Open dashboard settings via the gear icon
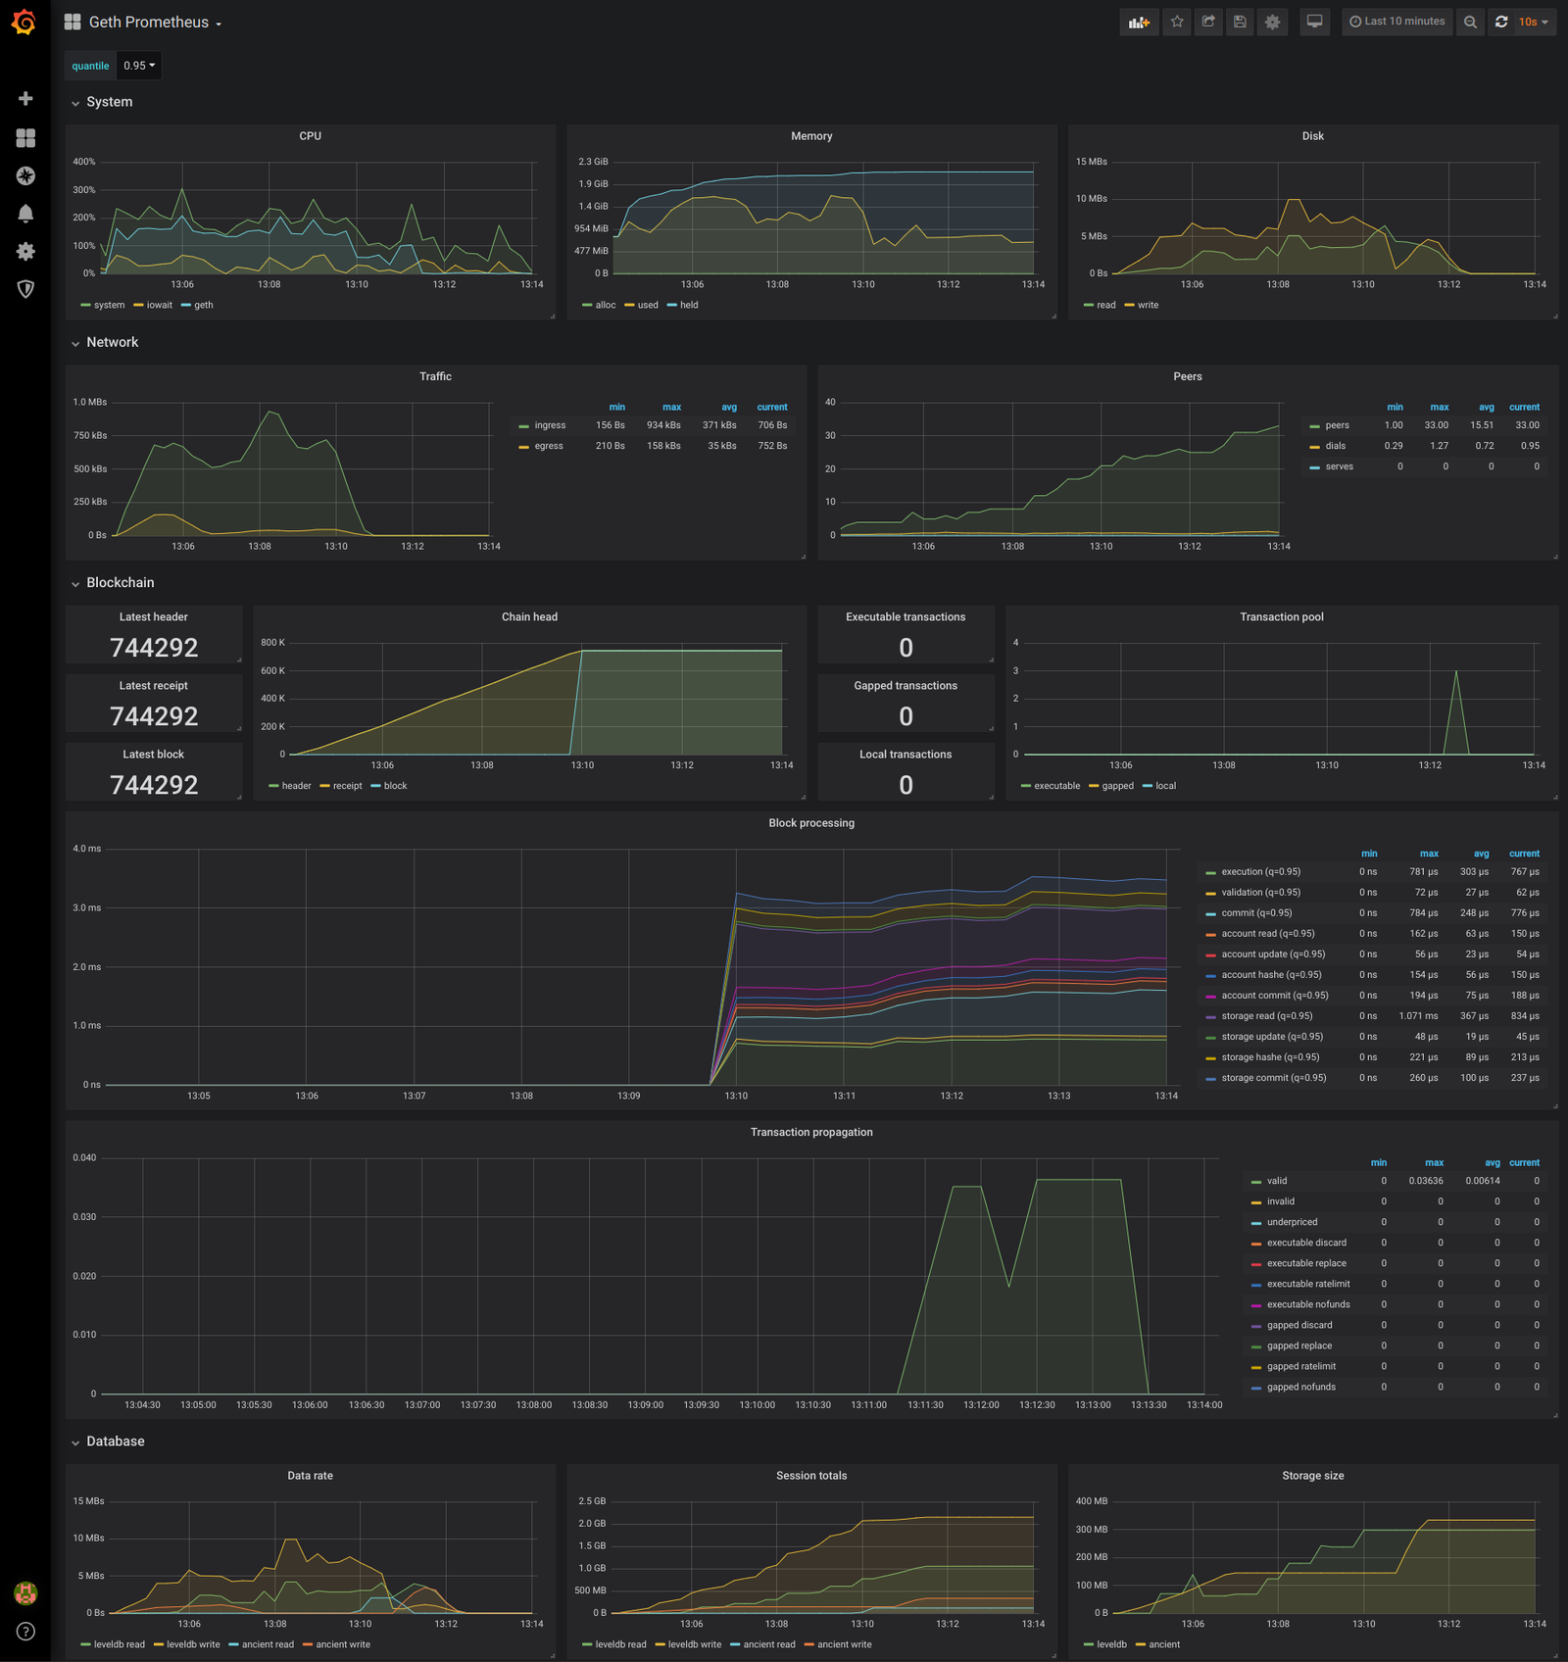1568x1662 pixels. pyautogui.click(x=1272, y=22)
